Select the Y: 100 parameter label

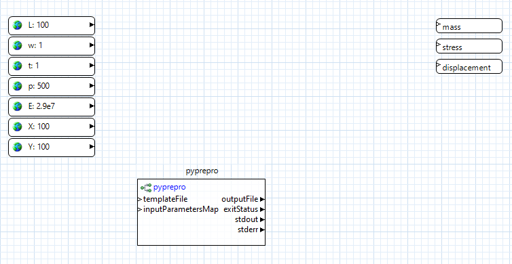(39, 147)
